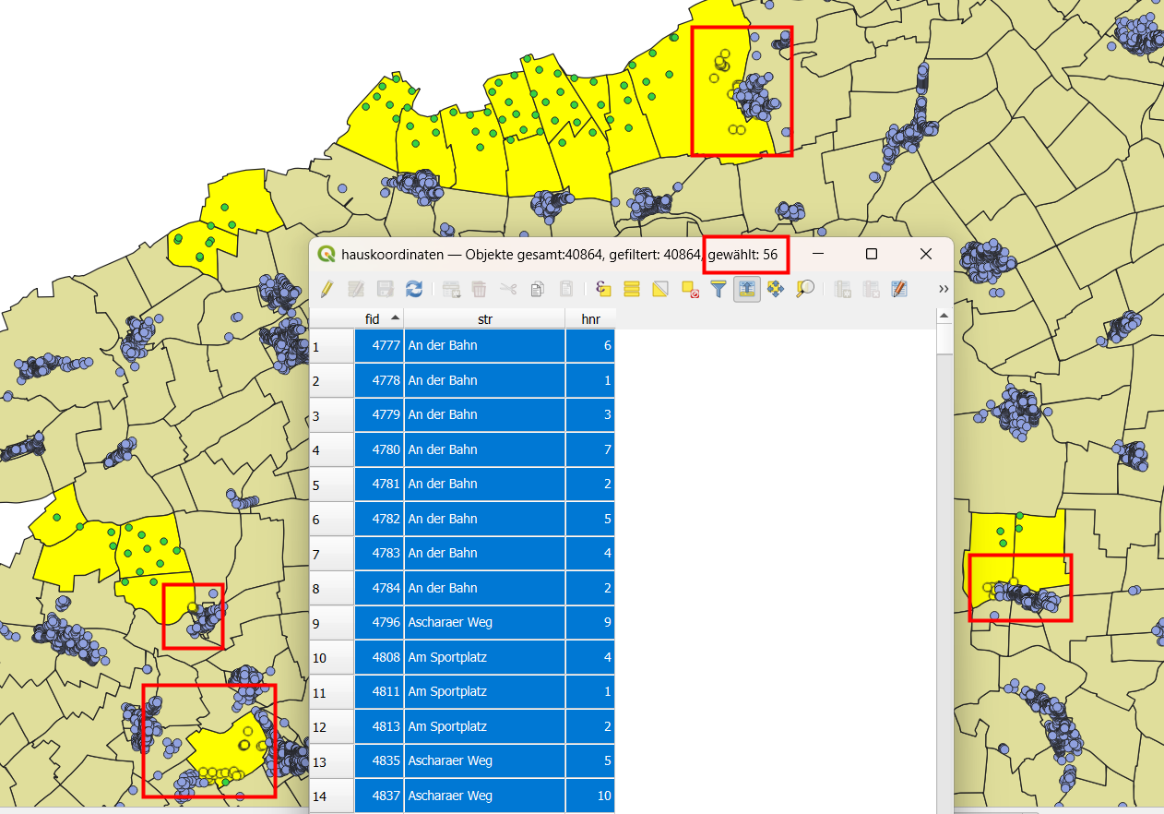Sort by the hnr column header
Viewport: 1164px width, 814px height.
(590, 318)
